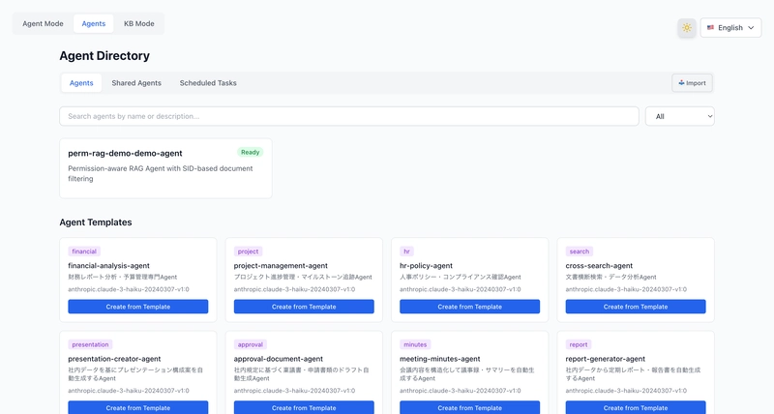Click the agent search field
Screen dimensions: 774x414
click(348, 116)
